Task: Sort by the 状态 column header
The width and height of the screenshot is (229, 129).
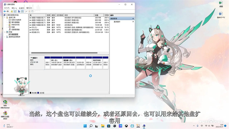Action: coord(79,15)
